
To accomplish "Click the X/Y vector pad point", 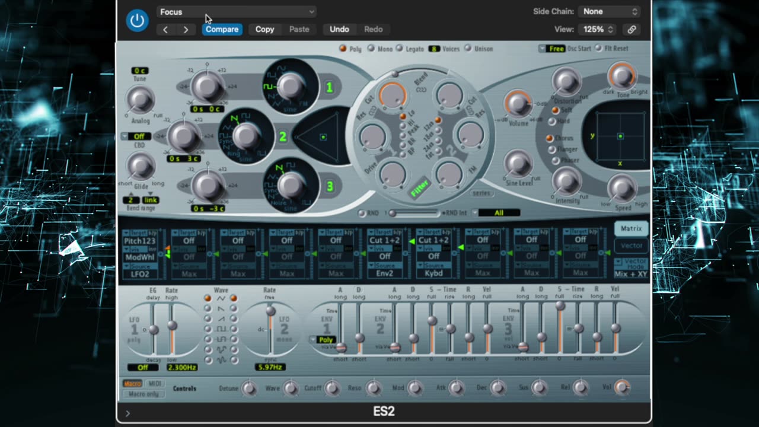I will coord(620,136).
